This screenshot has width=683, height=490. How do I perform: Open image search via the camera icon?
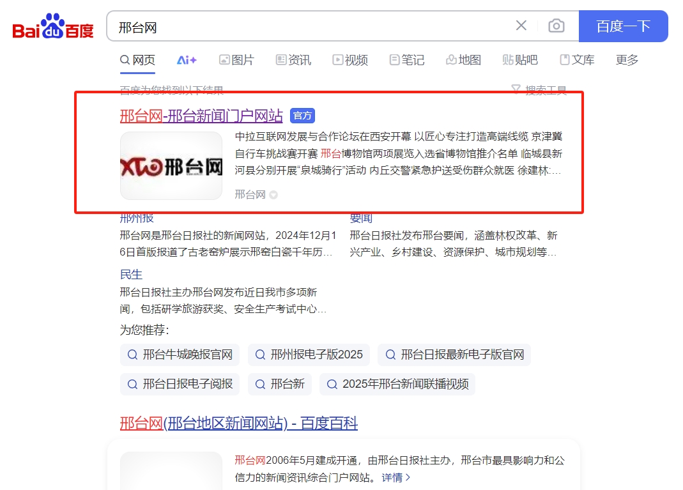click(556, 26)
